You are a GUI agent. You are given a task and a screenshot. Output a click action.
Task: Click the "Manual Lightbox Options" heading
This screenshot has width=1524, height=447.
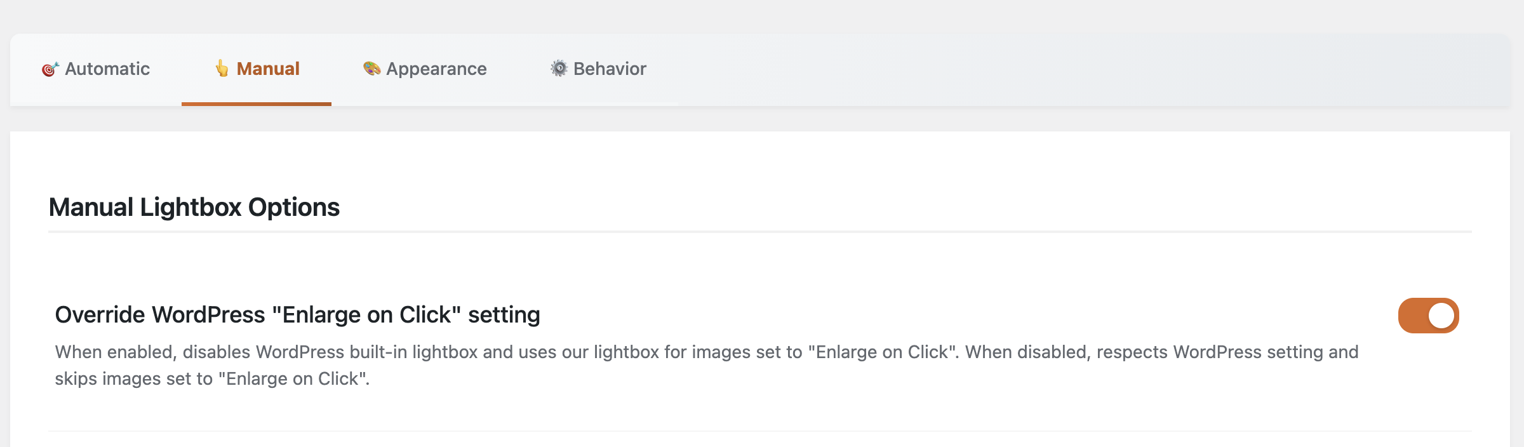pyautogui.click(x=194, y=208)
